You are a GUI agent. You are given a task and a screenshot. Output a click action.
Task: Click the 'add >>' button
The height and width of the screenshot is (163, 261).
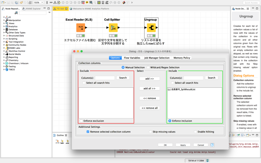(x=149, y=79)
